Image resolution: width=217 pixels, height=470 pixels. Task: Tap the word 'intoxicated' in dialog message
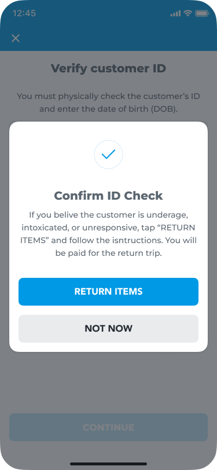(x=43, y=228)
